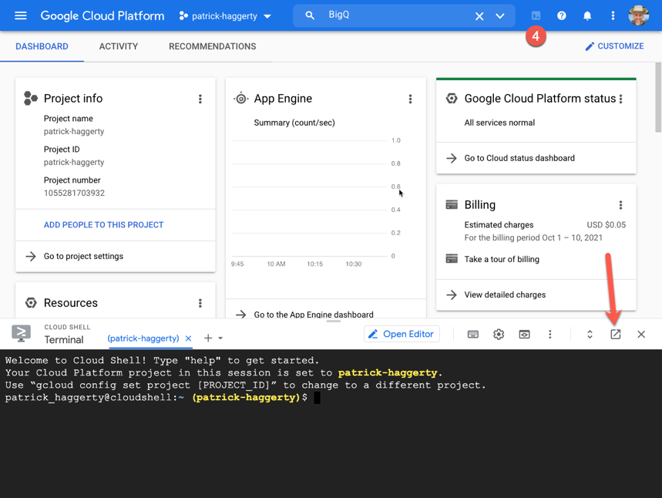The image size is (662, 498).
Task: Open Cloud Shell in a new window
Action: [616, 335]
